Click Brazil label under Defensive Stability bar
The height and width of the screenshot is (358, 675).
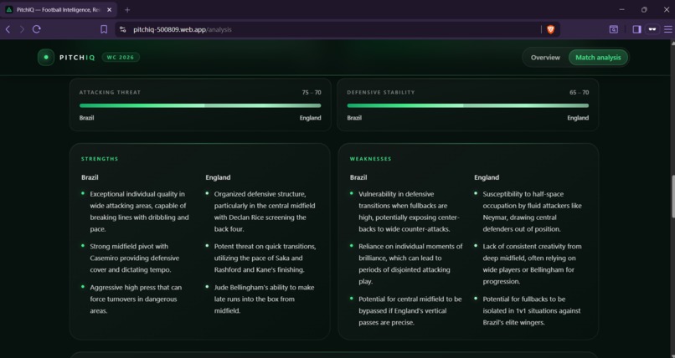[x=354, y=118]
